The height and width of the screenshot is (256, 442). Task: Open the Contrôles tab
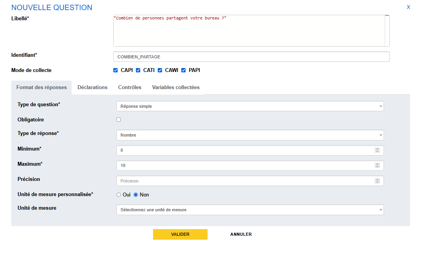point(130,88)
